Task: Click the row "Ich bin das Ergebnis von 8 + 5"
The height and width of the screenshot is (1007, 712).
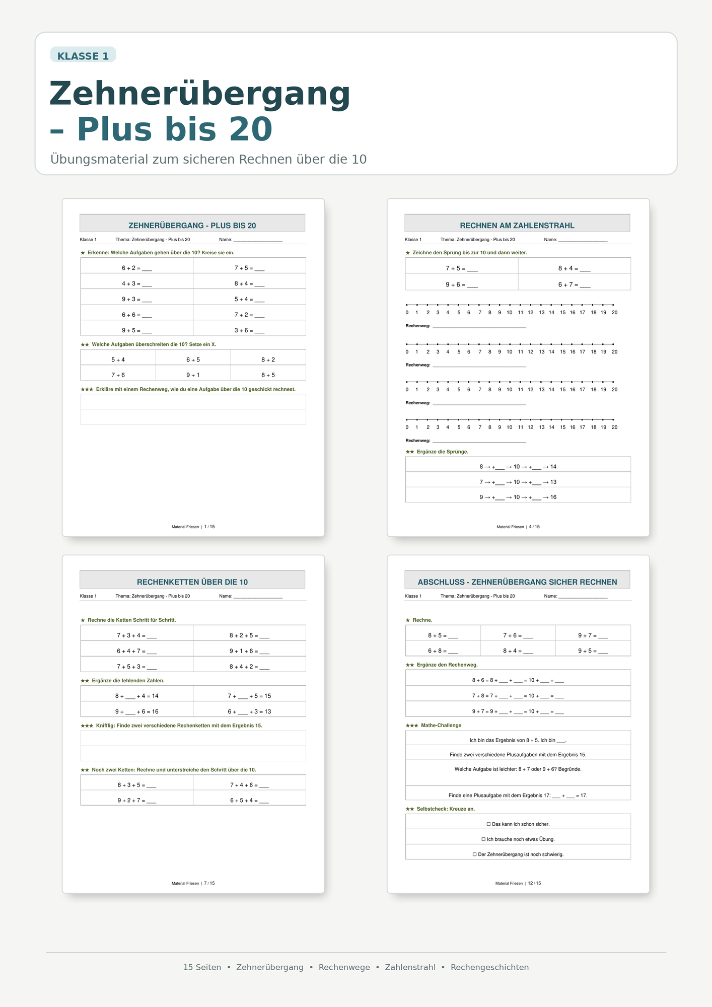Action: click(518, 738)
